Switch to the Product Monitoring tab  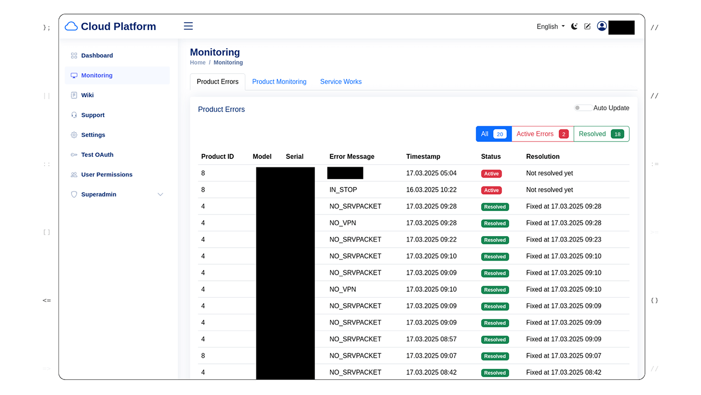point(279,82)
